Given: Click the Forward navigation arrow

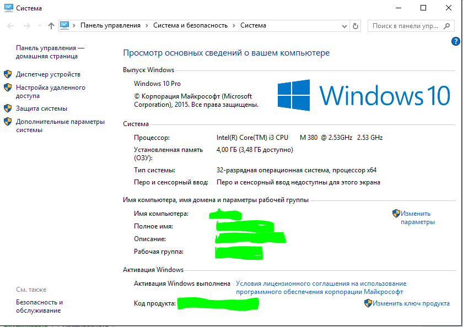Looking at the screenshot, I should 27,26.
